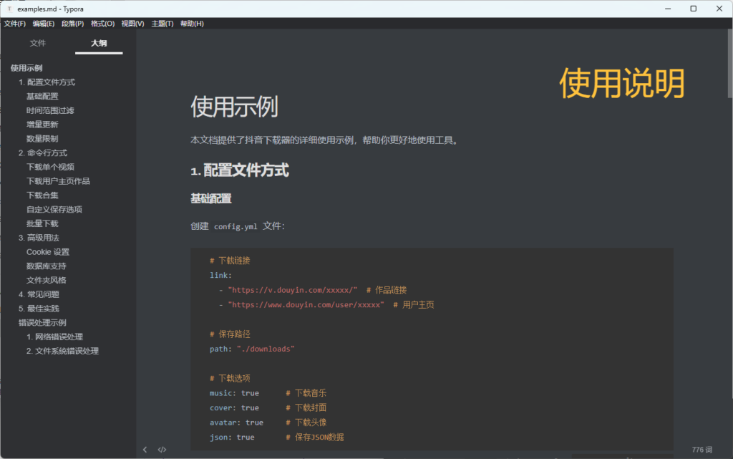This screenshot has width=733, height=459.
Task: Click the document heading 1. 配置文件方式
Action: pos(240,170)
